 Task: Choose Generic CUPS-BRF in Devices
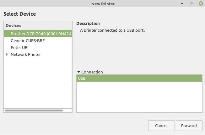coord(28,40)
